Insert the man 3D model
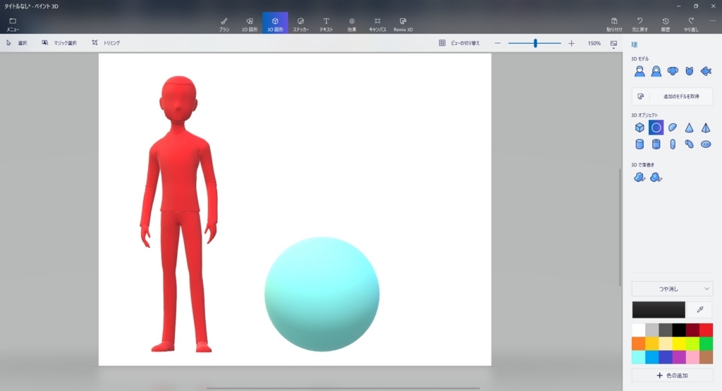The width and height of the screenshot is (722, 391). point(640,71)
